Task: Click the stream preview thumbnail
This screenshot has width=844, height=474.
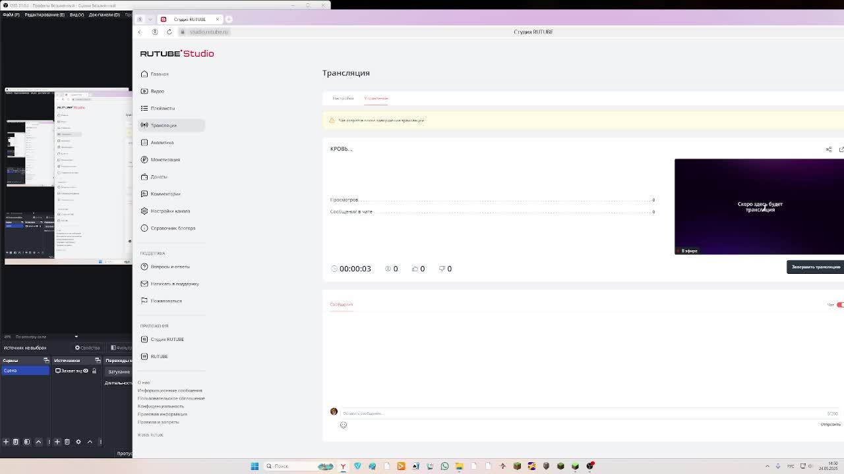Action: [x=759, y=206]
